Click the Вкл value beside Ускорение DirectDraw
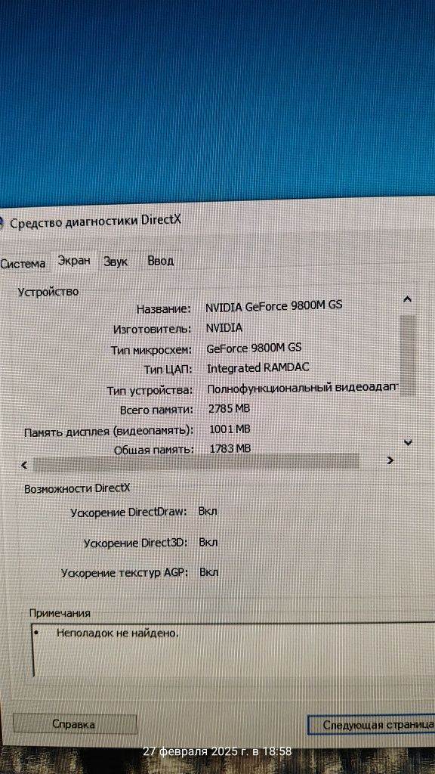Screen dimensions: 435x774 tap(208, 511)
